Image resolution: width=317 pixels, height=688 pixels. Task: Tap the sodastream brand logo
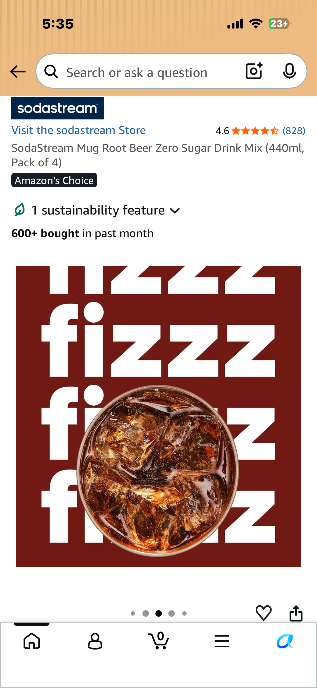58,108
